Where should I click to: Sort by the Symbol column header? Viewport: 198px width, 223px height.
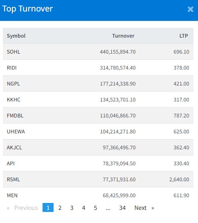click(16, 36)
